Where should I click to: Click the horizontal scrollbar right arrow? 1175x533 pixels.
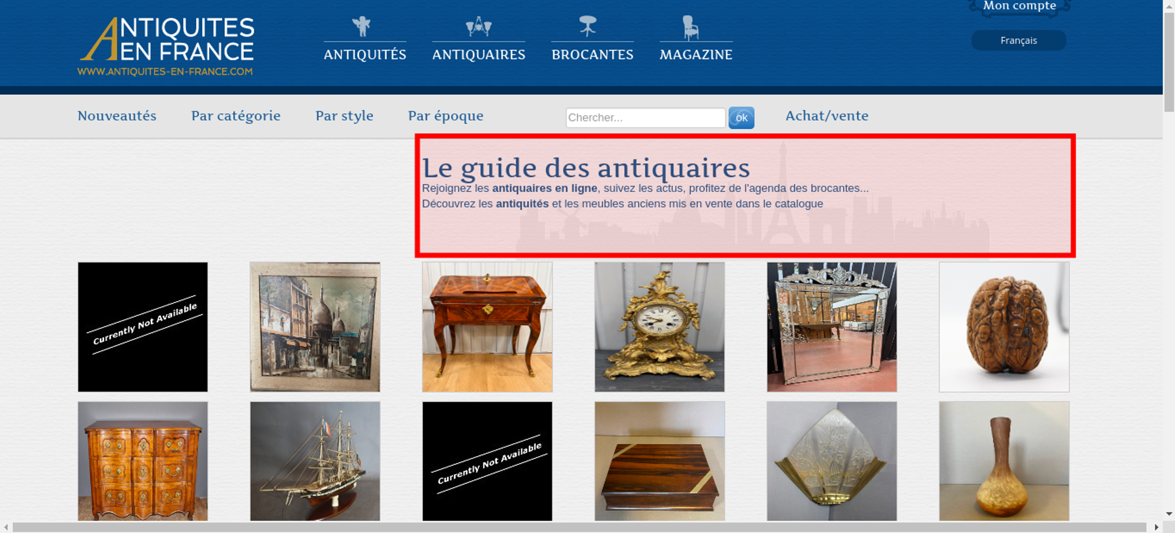pyautogui.click(x=1157, y=527)
